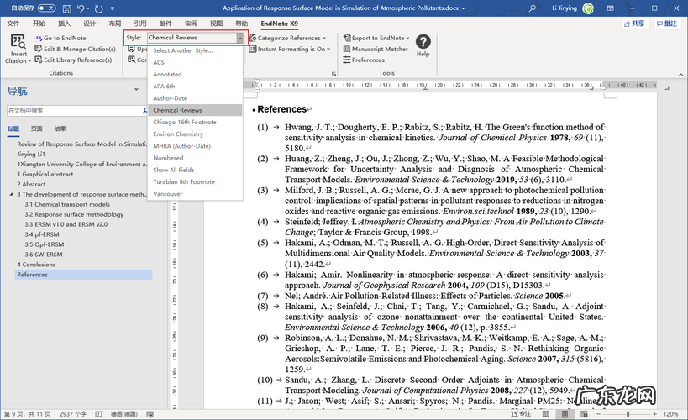This screenshot has width=688, height=420.
Task: Click the EndNote Help question mark icon
Action: click(x=423, y=42)
